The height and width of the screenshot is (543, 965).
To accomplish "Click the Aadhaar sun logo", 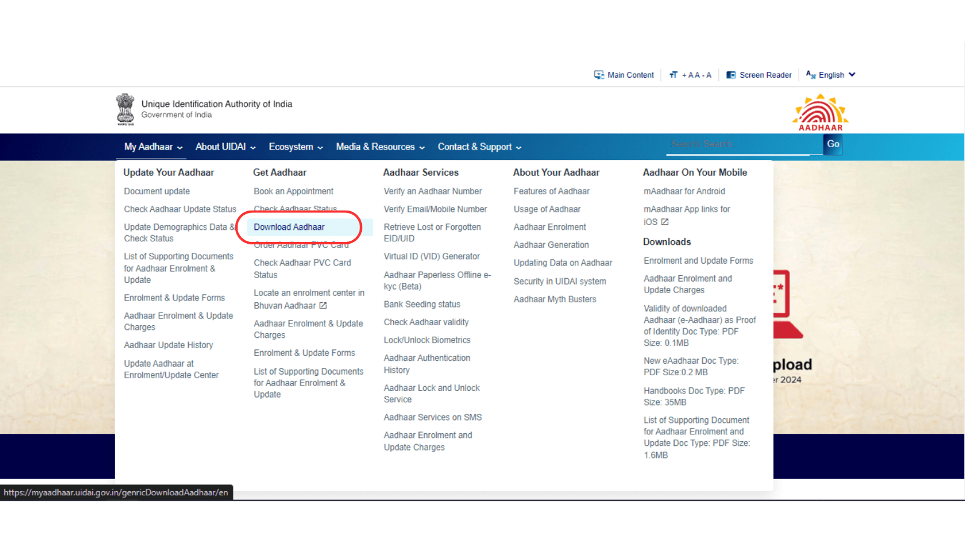I will point(820,112).
